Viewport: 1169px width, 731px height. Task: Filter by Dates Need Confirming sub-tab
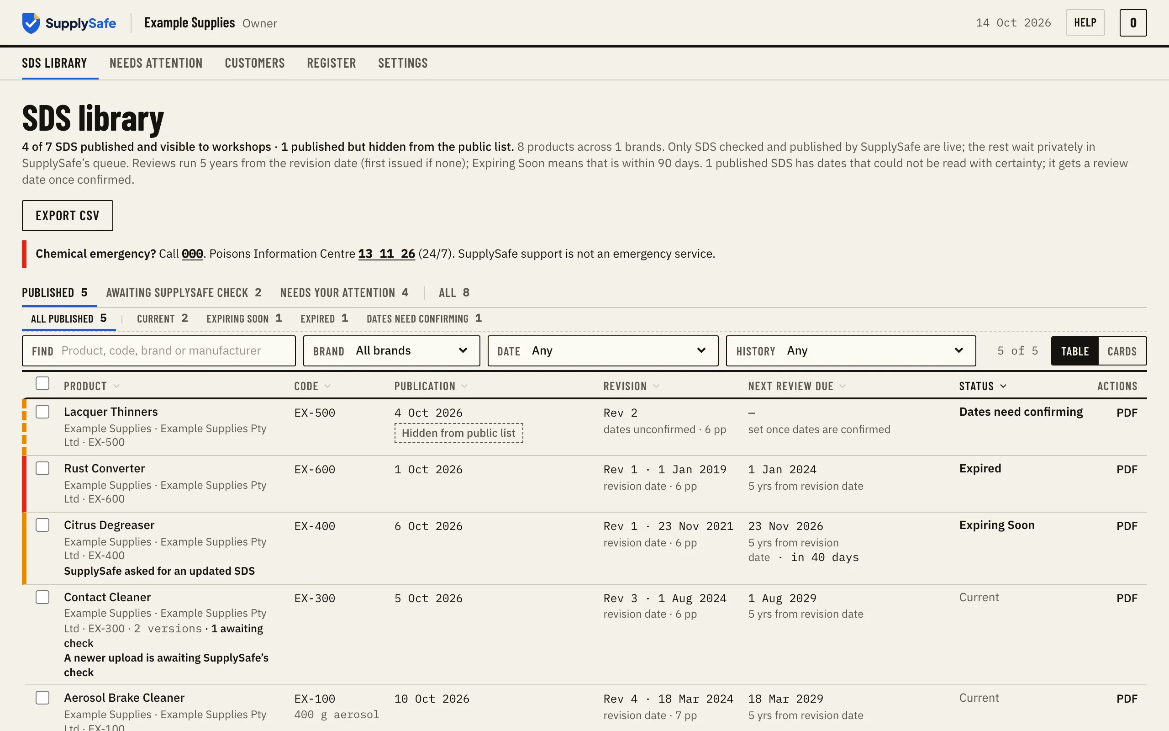pyautogui.click(x=424, y=318)
